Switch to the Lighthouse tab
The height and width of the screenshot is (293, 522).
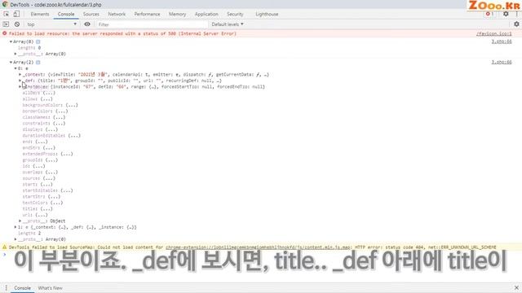click(x=267, y=14)
